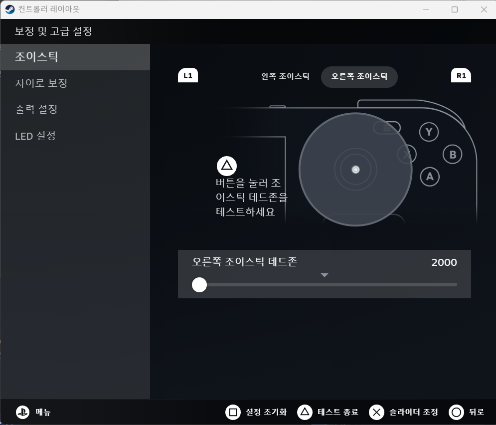Image resolution: width=496 pixels, height=425 pixels.
Task: Click the circle icon for 뒤로
Action: point(456,412)
